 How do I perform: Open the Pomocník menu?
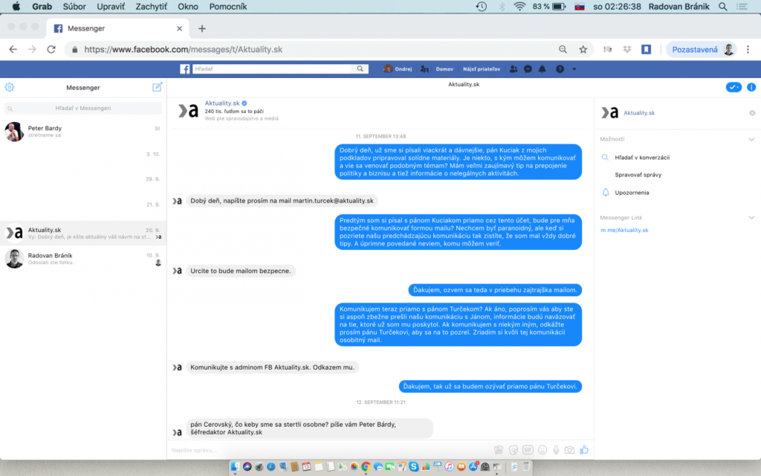click(x=228, y=6)
